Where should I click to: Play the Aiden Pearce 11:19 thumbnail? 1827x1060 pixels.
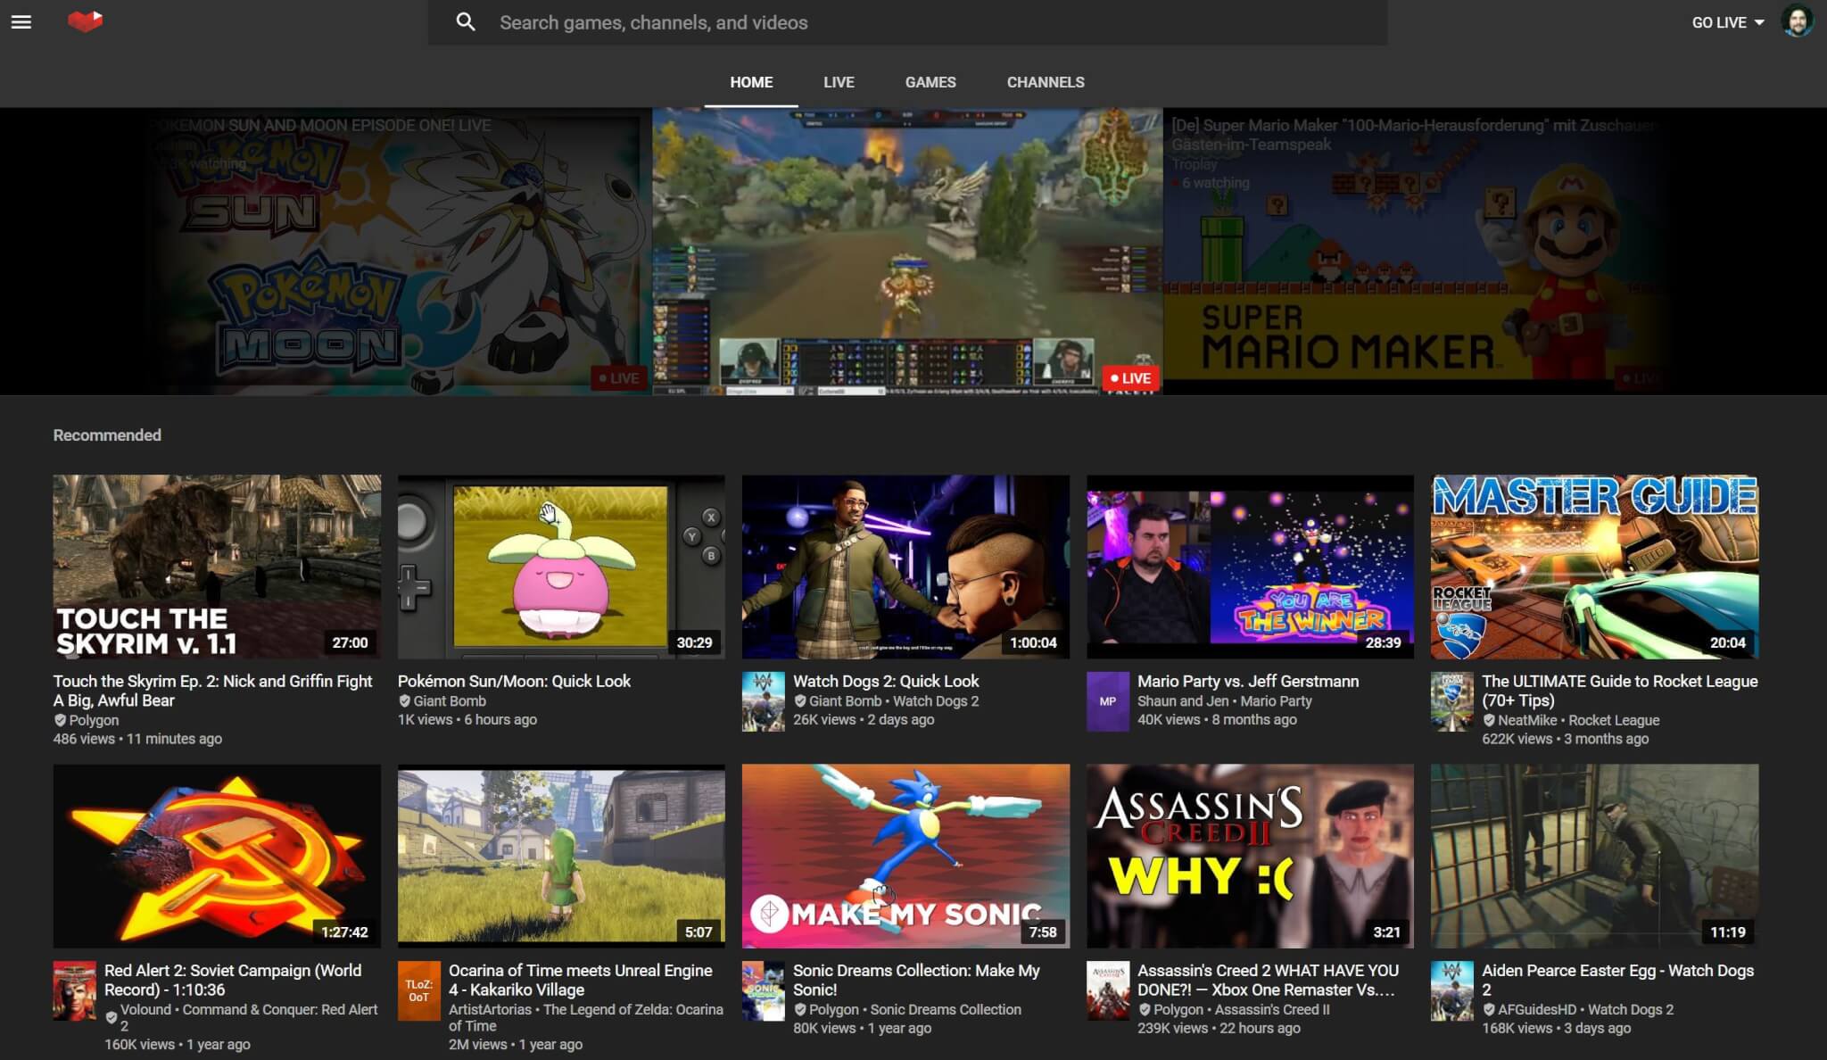pyautogui.click(x=1594, y=856)
